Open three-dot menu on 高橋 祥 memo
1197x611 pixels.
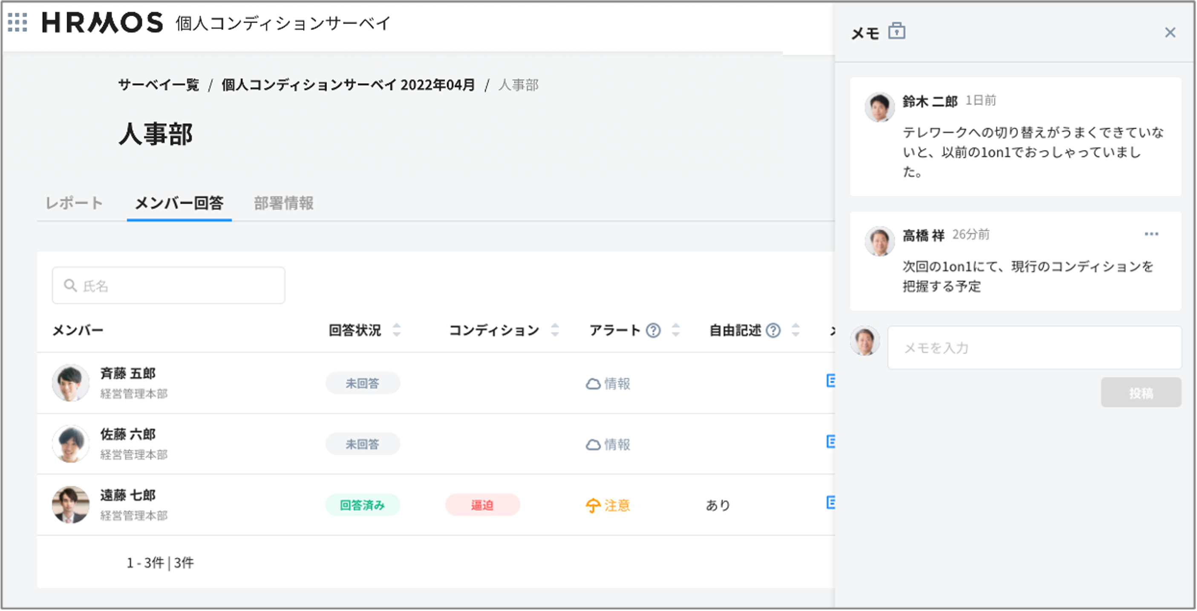coord(1151,234)
